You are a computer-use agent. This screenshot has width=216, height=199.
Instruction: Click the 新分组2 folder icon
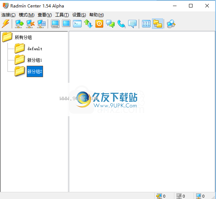(20, 71)
